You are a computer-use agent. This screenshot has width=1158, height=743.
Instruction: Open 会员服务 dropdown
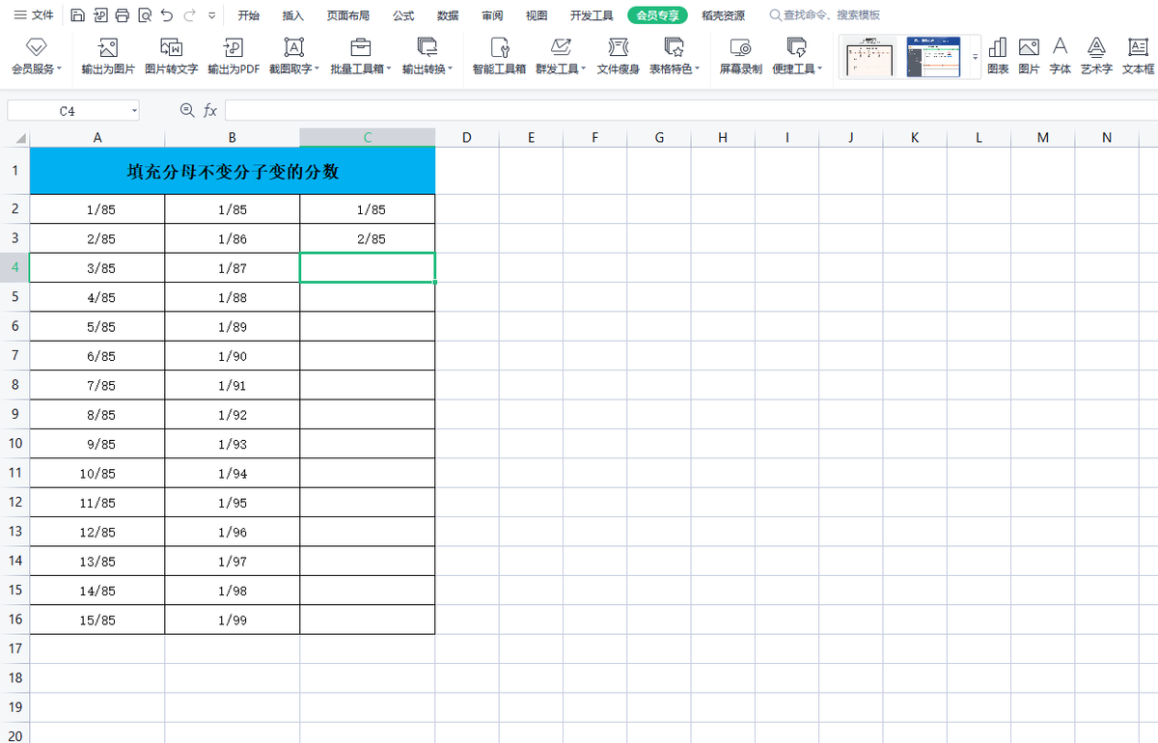click(37, 56)
